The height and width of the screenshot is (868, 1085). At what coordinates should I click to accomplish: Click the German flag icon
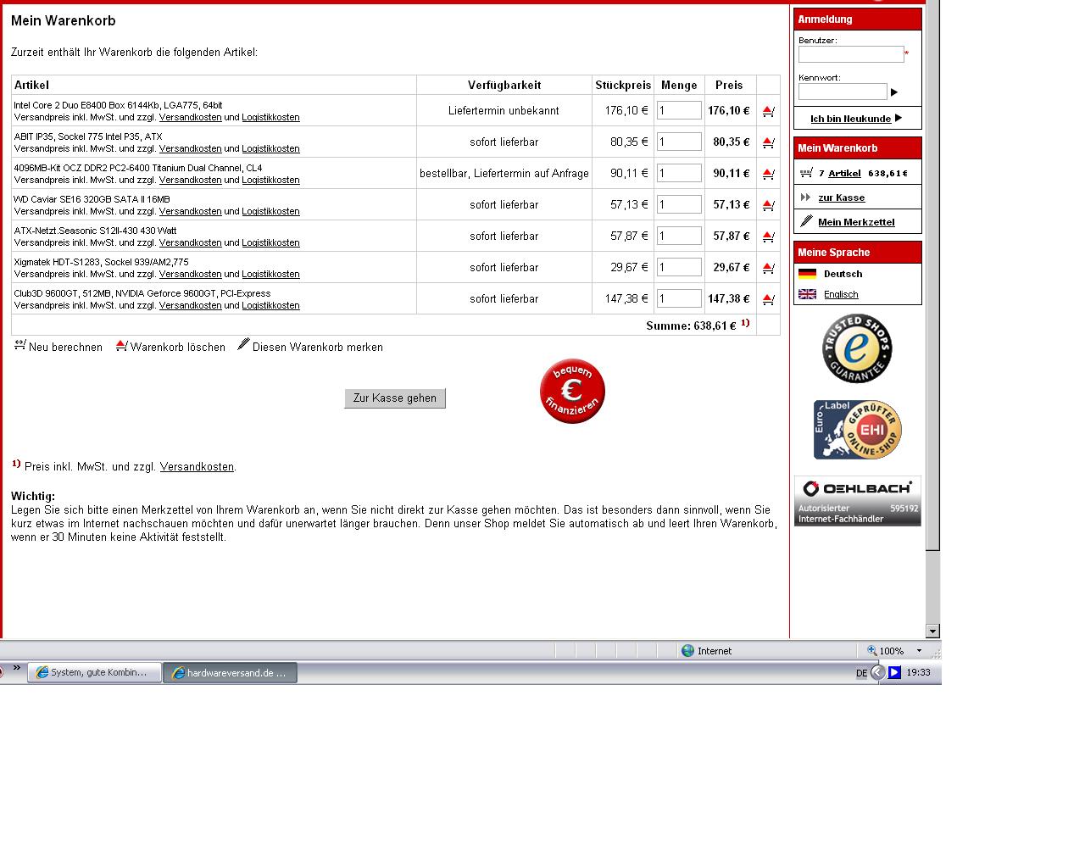[808, 274]
